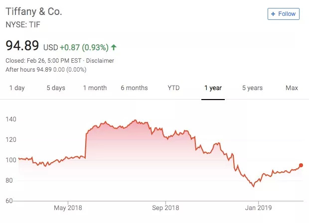Select the 1 day range tab

[16, 88]
